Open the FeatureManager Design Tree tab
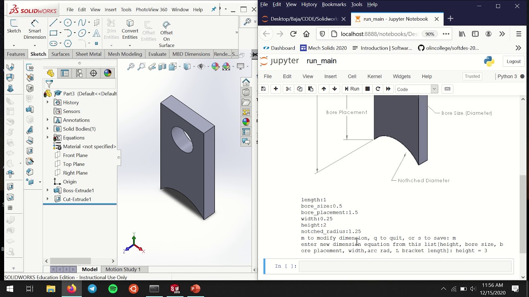The width and height of the screenshot is (529, 297). (50, 73)
